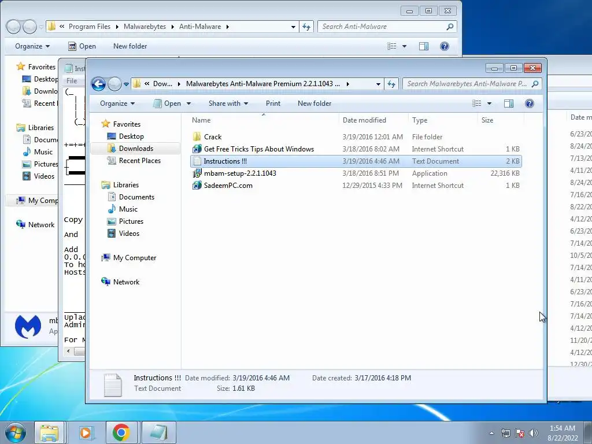Open the Organize menu in the front window
The width and height of the screenshot is (592, 444).
[x=117, y=103]
